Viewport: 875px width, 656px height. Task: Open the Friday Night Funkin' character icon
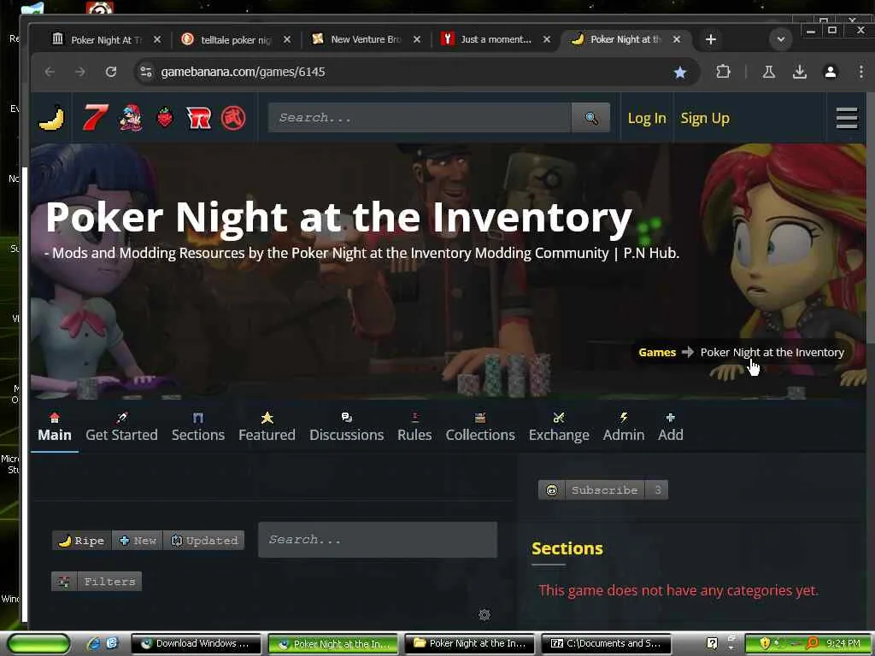click(131, 118)
